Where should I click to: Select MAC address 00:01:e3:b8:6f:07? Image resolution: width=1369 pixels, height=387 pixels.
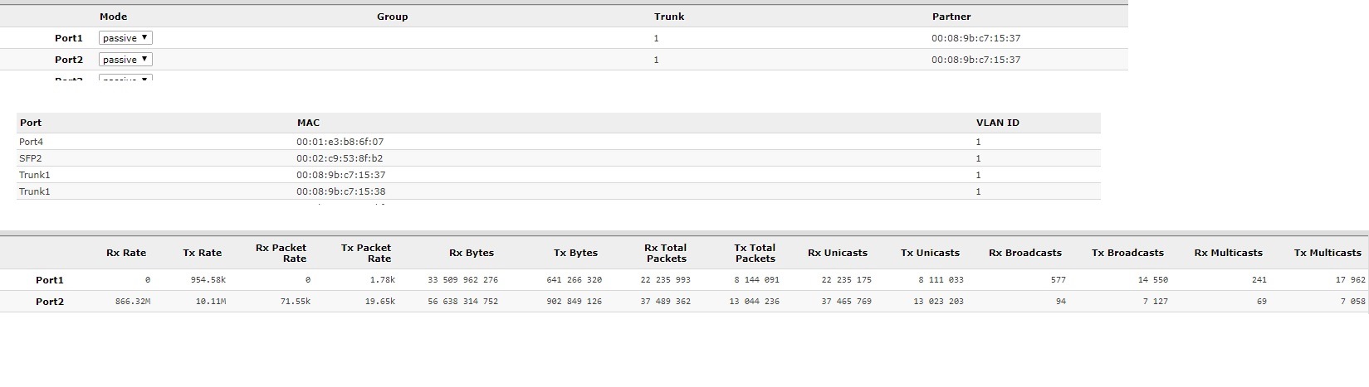tap(340, 142)
